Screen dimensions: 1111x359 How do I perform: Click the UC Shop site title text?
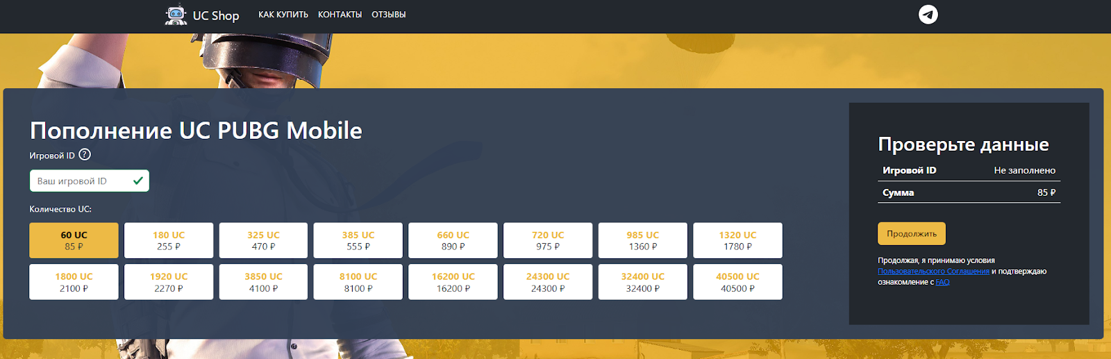coord(216,15)
